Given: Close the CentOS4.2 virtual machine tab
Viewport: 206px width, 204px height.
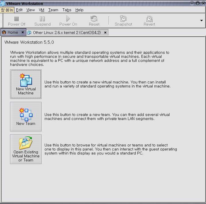Looking at the screenshot, I should pyautogui.click(x=105, y=33).
